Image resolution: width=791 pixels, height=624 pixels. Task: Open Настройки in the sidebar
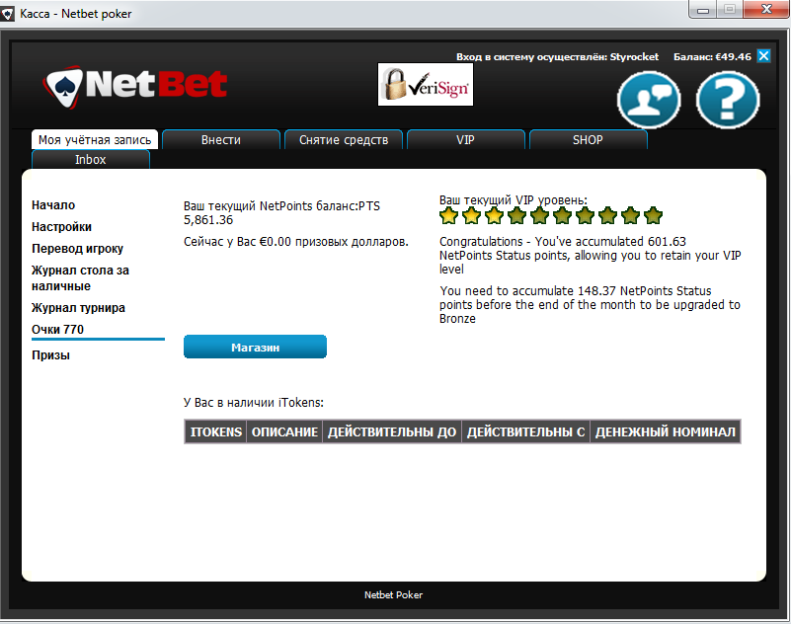pyautogui.click(x=61, y=227)
